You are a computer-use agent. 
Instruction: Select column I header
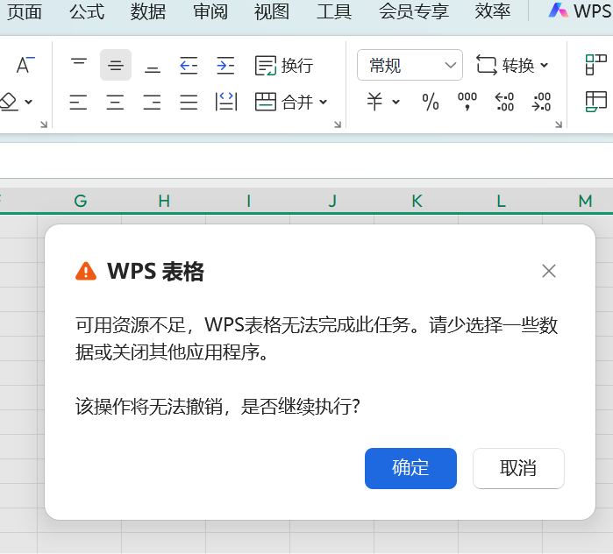pyautogui.click(x=248, y=201)
